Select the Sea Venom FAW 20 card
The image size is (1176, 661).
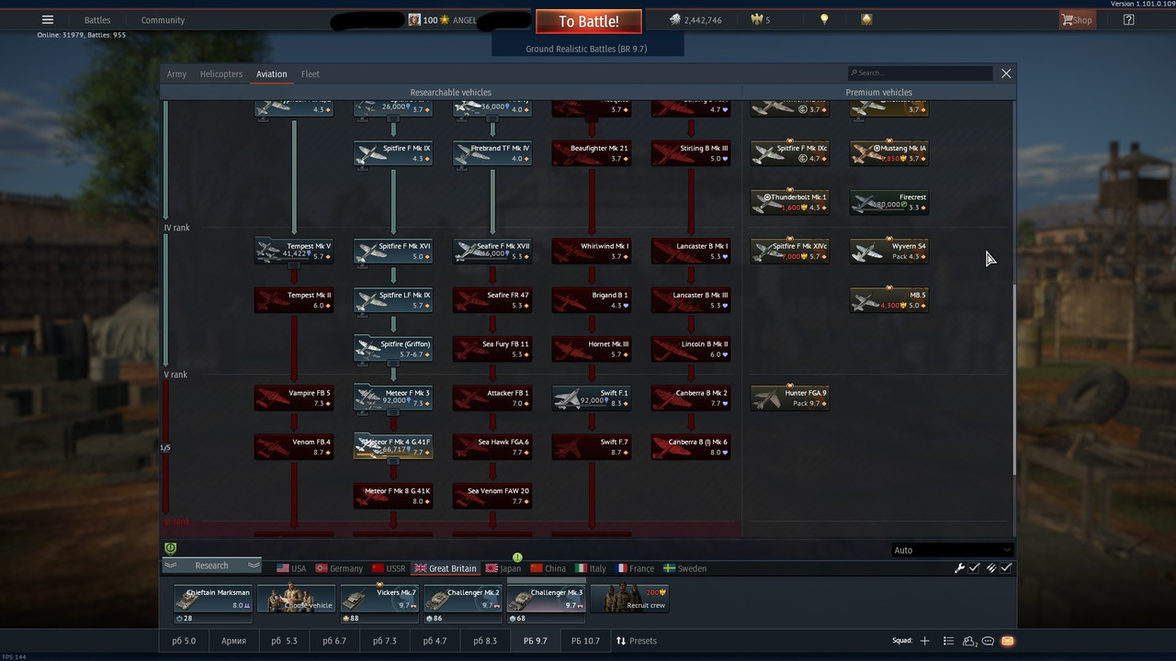tap(492, 496)
